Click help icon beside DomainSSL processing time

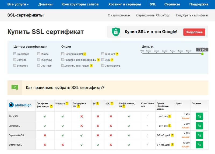170,126
